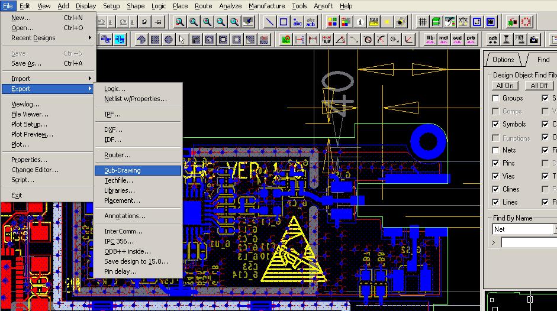Click the 'lib' signal library icon
The height and width of the screenshot is (311, 557).
coord(430,40)
